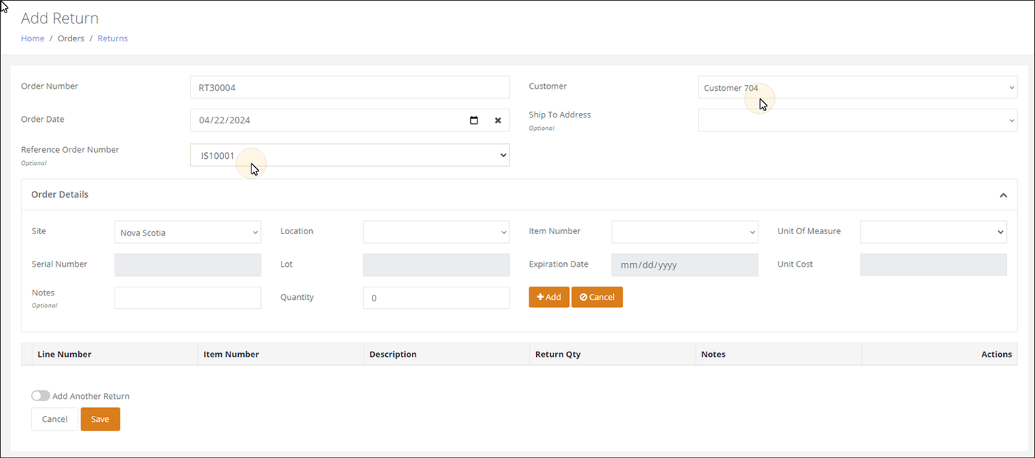Screen dimensions: 1035x458
Task: Click the white Cancel button beside Save
Action: [55, 419]
